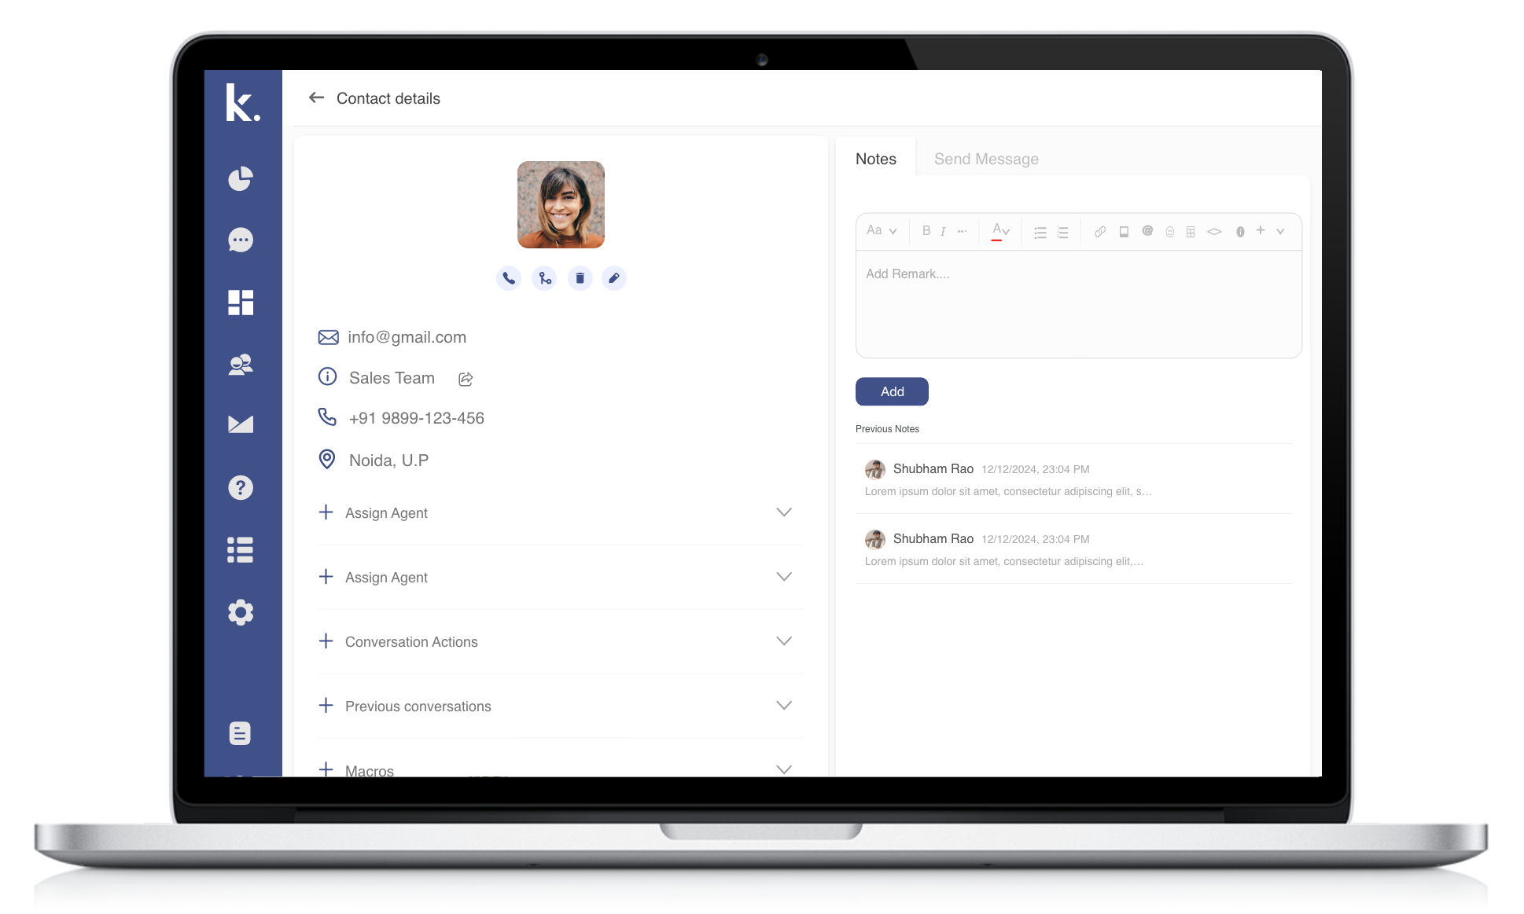
Task: Open the envelope mail sidebar icon
Action: (241, 424)
